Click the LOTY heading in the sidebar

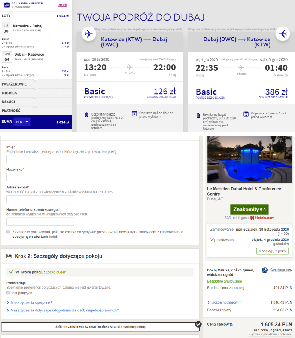[6, 16]
